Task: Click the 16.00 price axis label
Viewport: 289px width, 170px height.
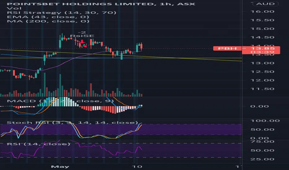Action: (262, 11)
